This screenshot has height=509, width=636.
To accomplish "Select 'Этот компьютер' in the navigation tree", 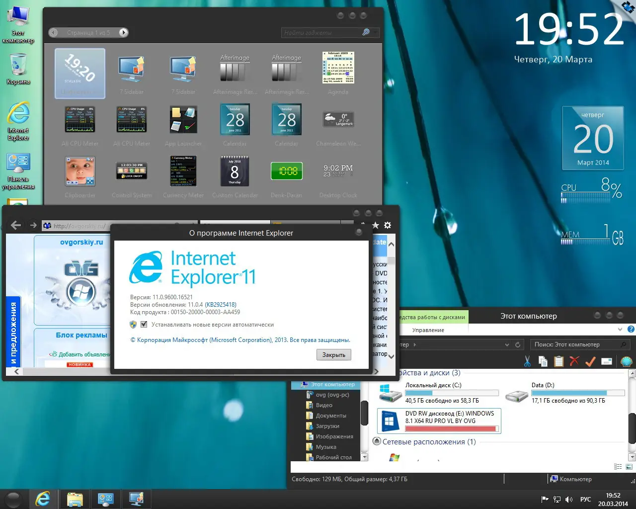I will 327,384.
